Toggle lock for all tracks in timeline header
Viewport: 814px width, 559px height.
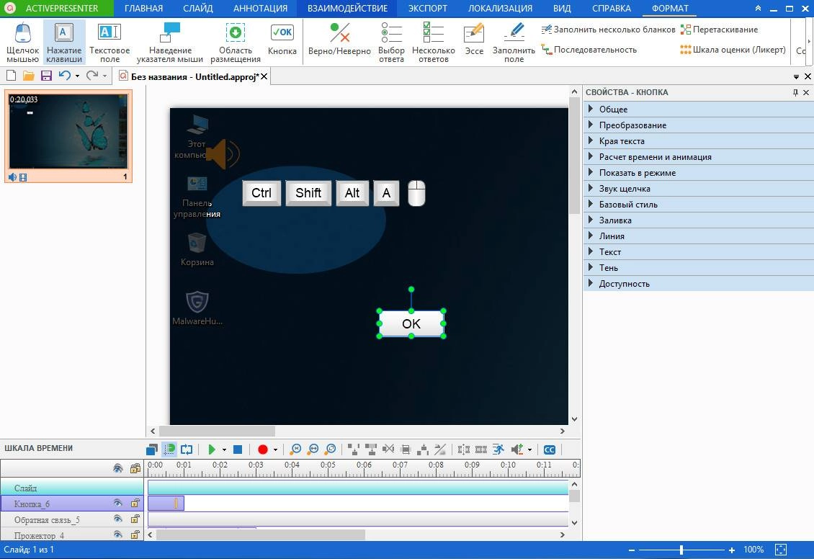pyautogui.click(x=135, y=468)
